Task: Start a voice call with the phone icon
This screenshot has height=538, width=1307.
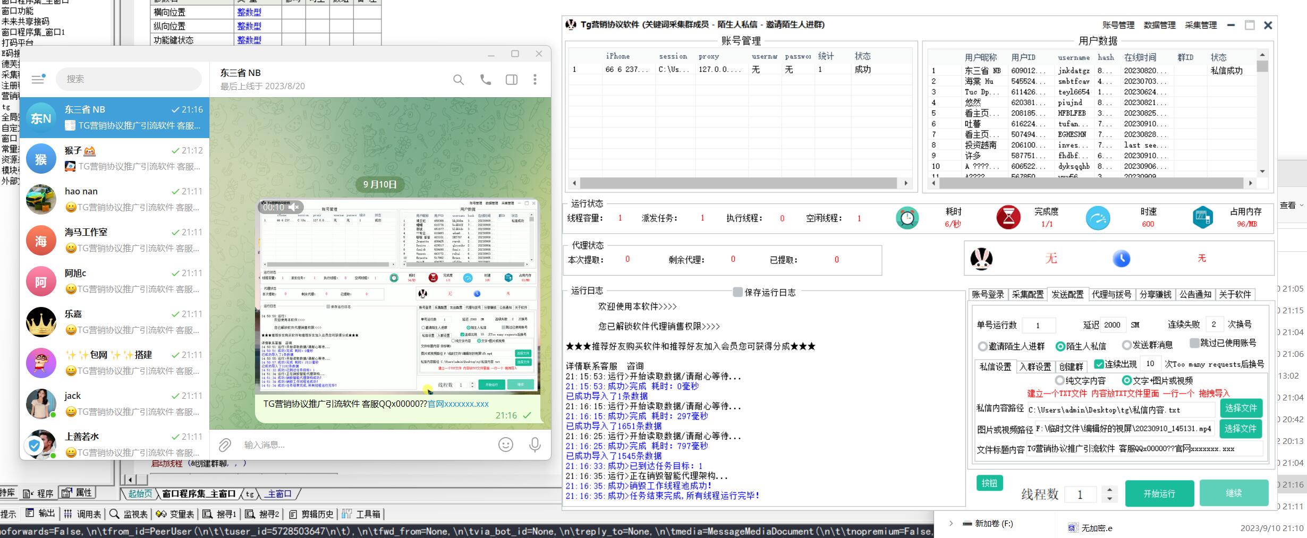Action: (485, 80)
